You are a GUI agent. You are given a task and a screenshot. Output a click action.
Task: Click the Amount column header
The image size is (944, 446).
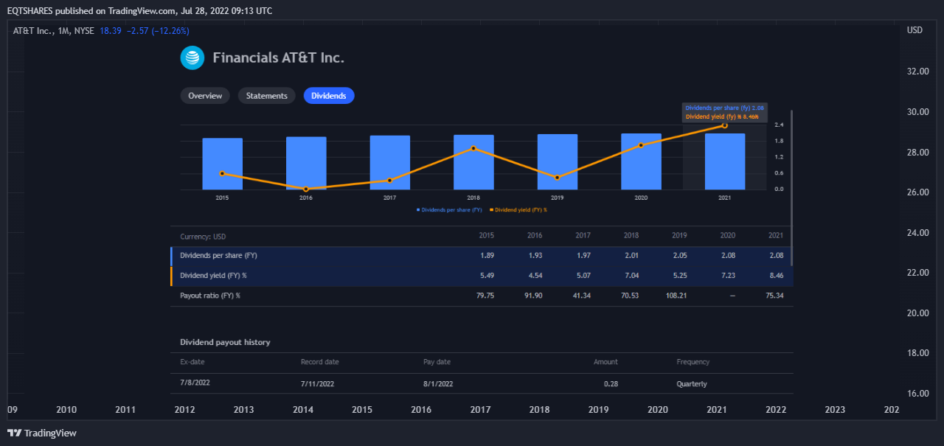pos(605,362)
